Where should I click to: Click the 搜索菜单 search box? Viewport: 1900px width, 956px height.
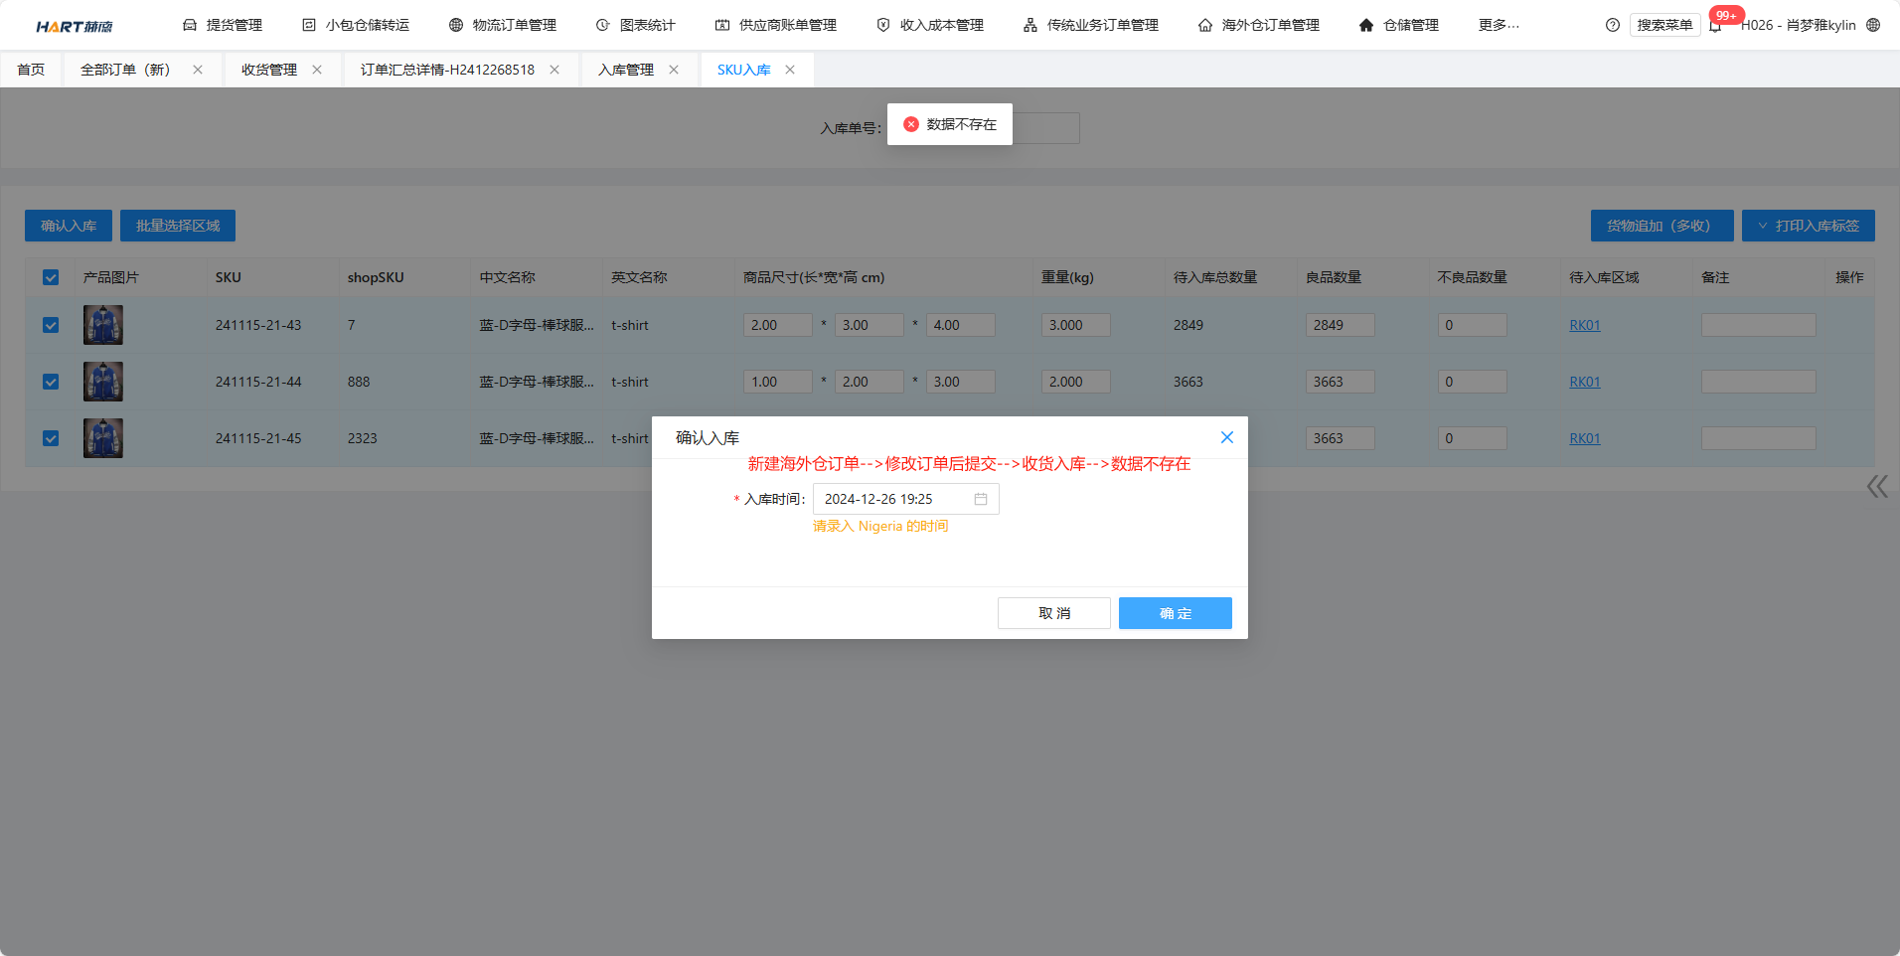pos(1664,25)
